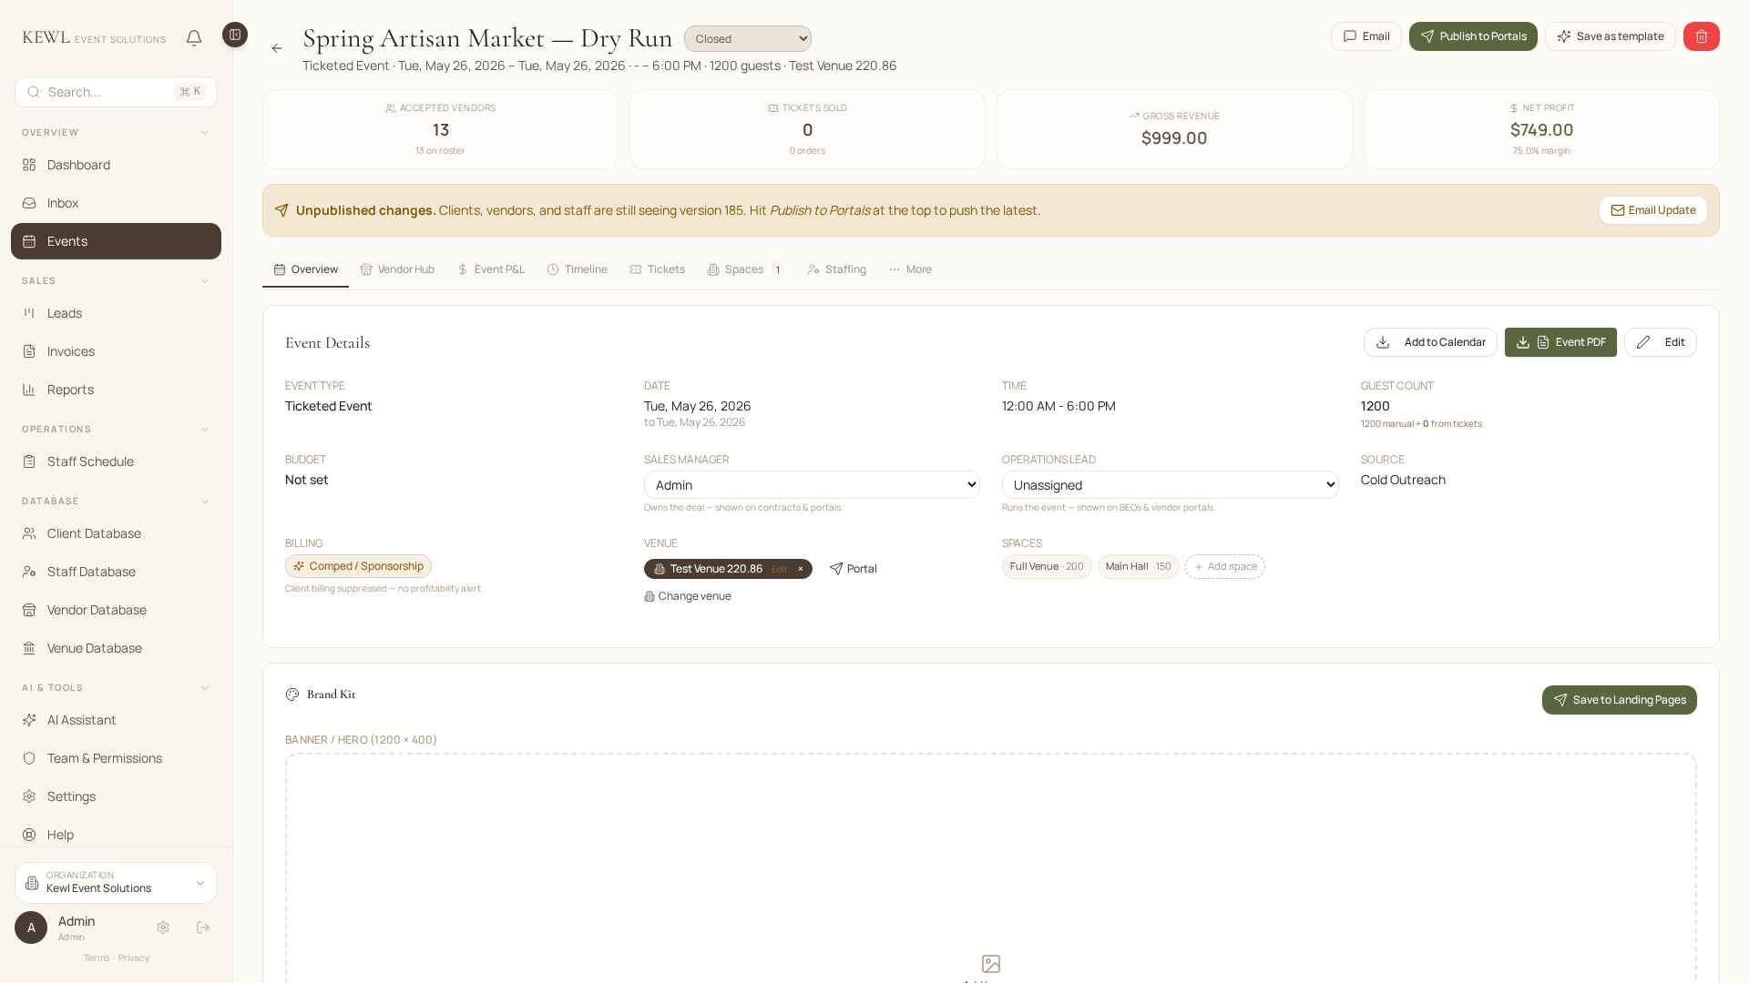Switch to the Staffing tab

click(x=837, y=269)
